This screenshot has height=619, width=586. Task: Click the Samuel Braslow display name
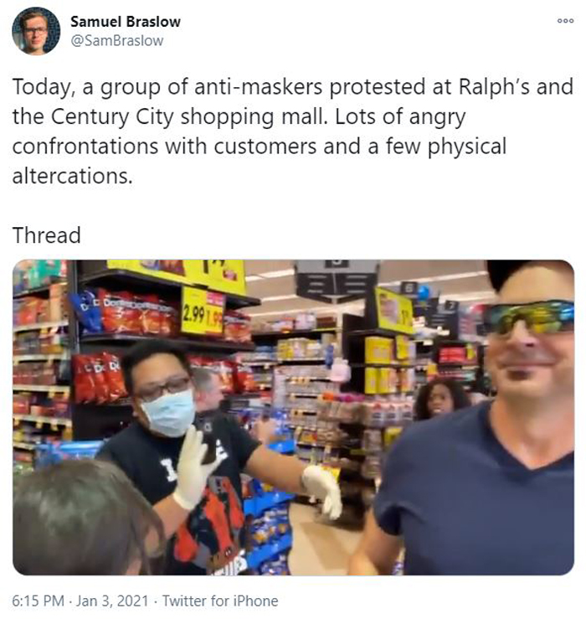[x=125, y=22]
